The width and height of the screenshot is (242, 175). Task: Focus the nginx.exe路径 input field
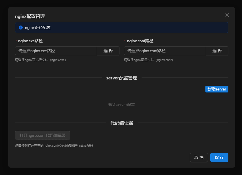(x=56, y=51)
